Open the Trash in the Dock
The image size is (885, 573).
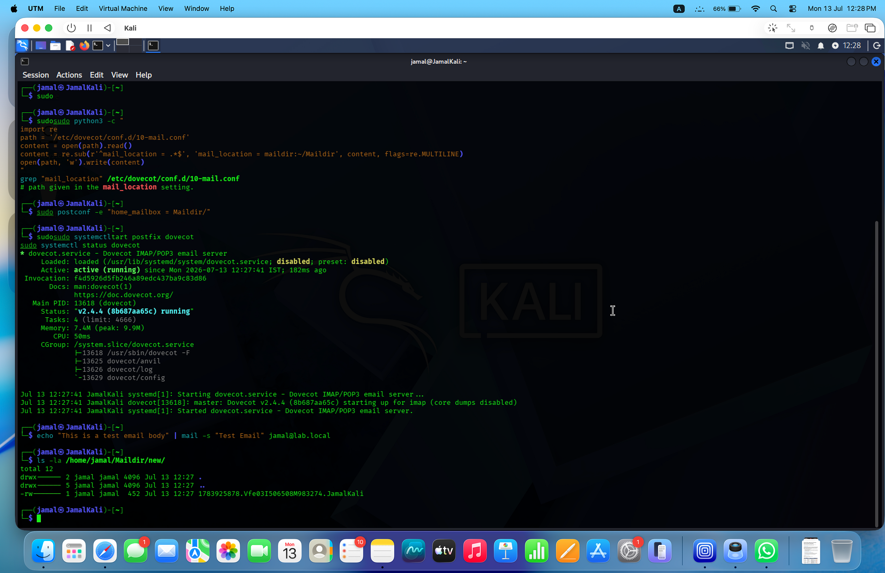coord(842,551)
